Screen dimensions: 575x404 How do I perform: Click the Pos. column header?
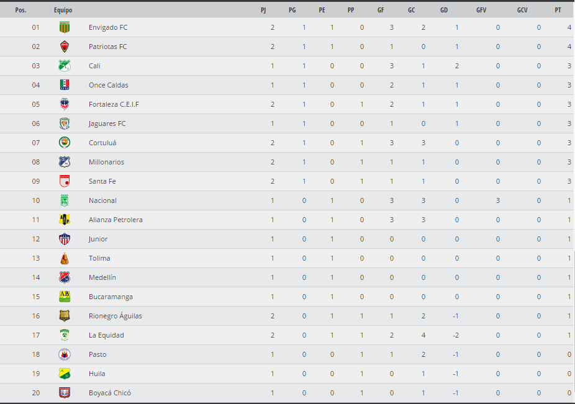tap(20, 10)
